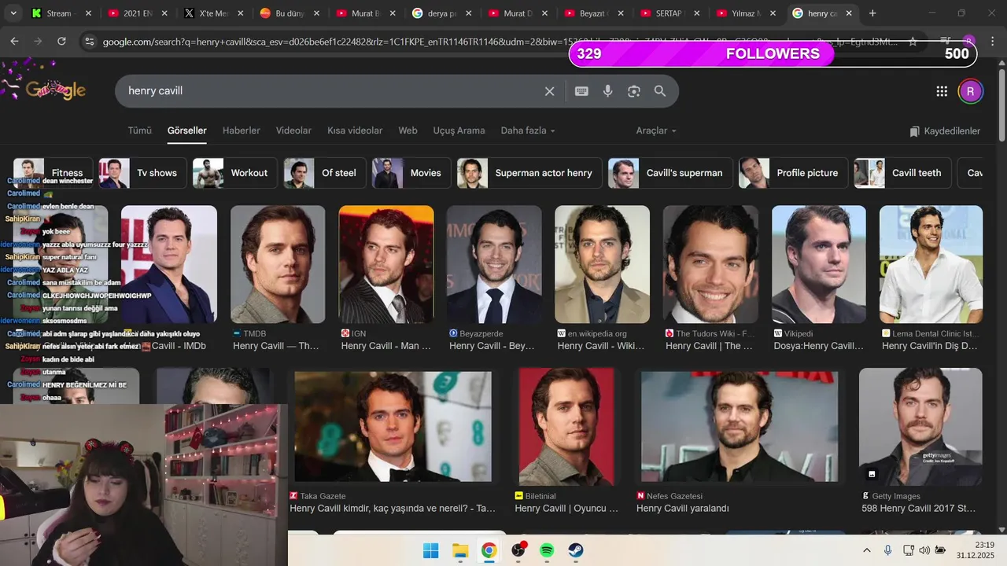Open OBS Studio from the taskbar
This screenshot has height=566, width=1007.
[518, 550]
